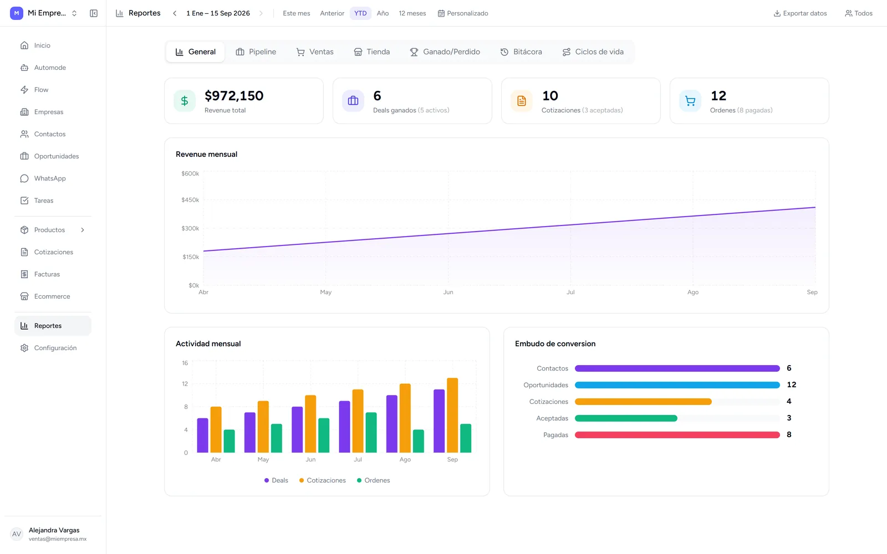Open Cotizaciones in sidebar
This screenshot has width=887, height=554.
(x=53, y=252)
